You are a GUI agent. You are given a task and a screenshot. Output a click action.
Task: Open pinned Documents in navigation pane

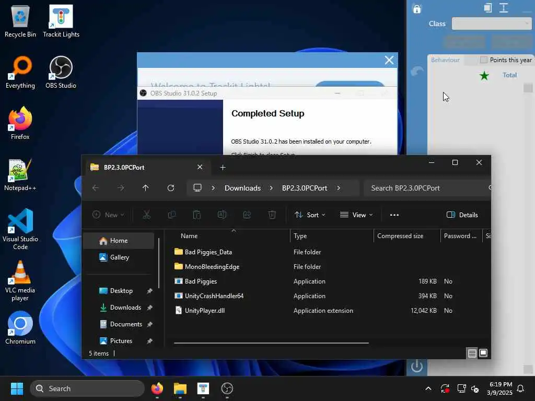[x=119, y=324]
